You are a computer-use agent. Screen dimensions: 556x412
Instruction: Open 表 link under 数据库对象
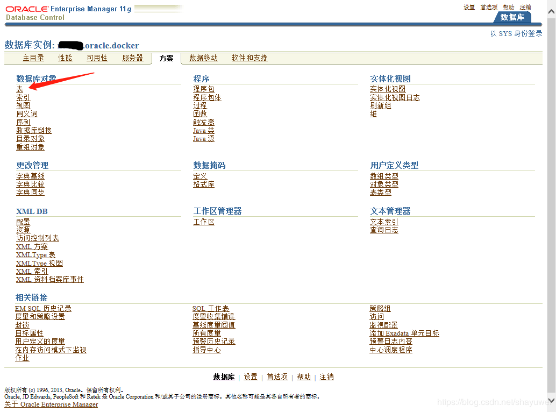[19, 89]
